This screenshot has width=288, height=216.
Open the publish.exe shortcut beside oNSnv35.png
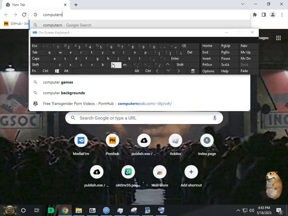(97, 176)
